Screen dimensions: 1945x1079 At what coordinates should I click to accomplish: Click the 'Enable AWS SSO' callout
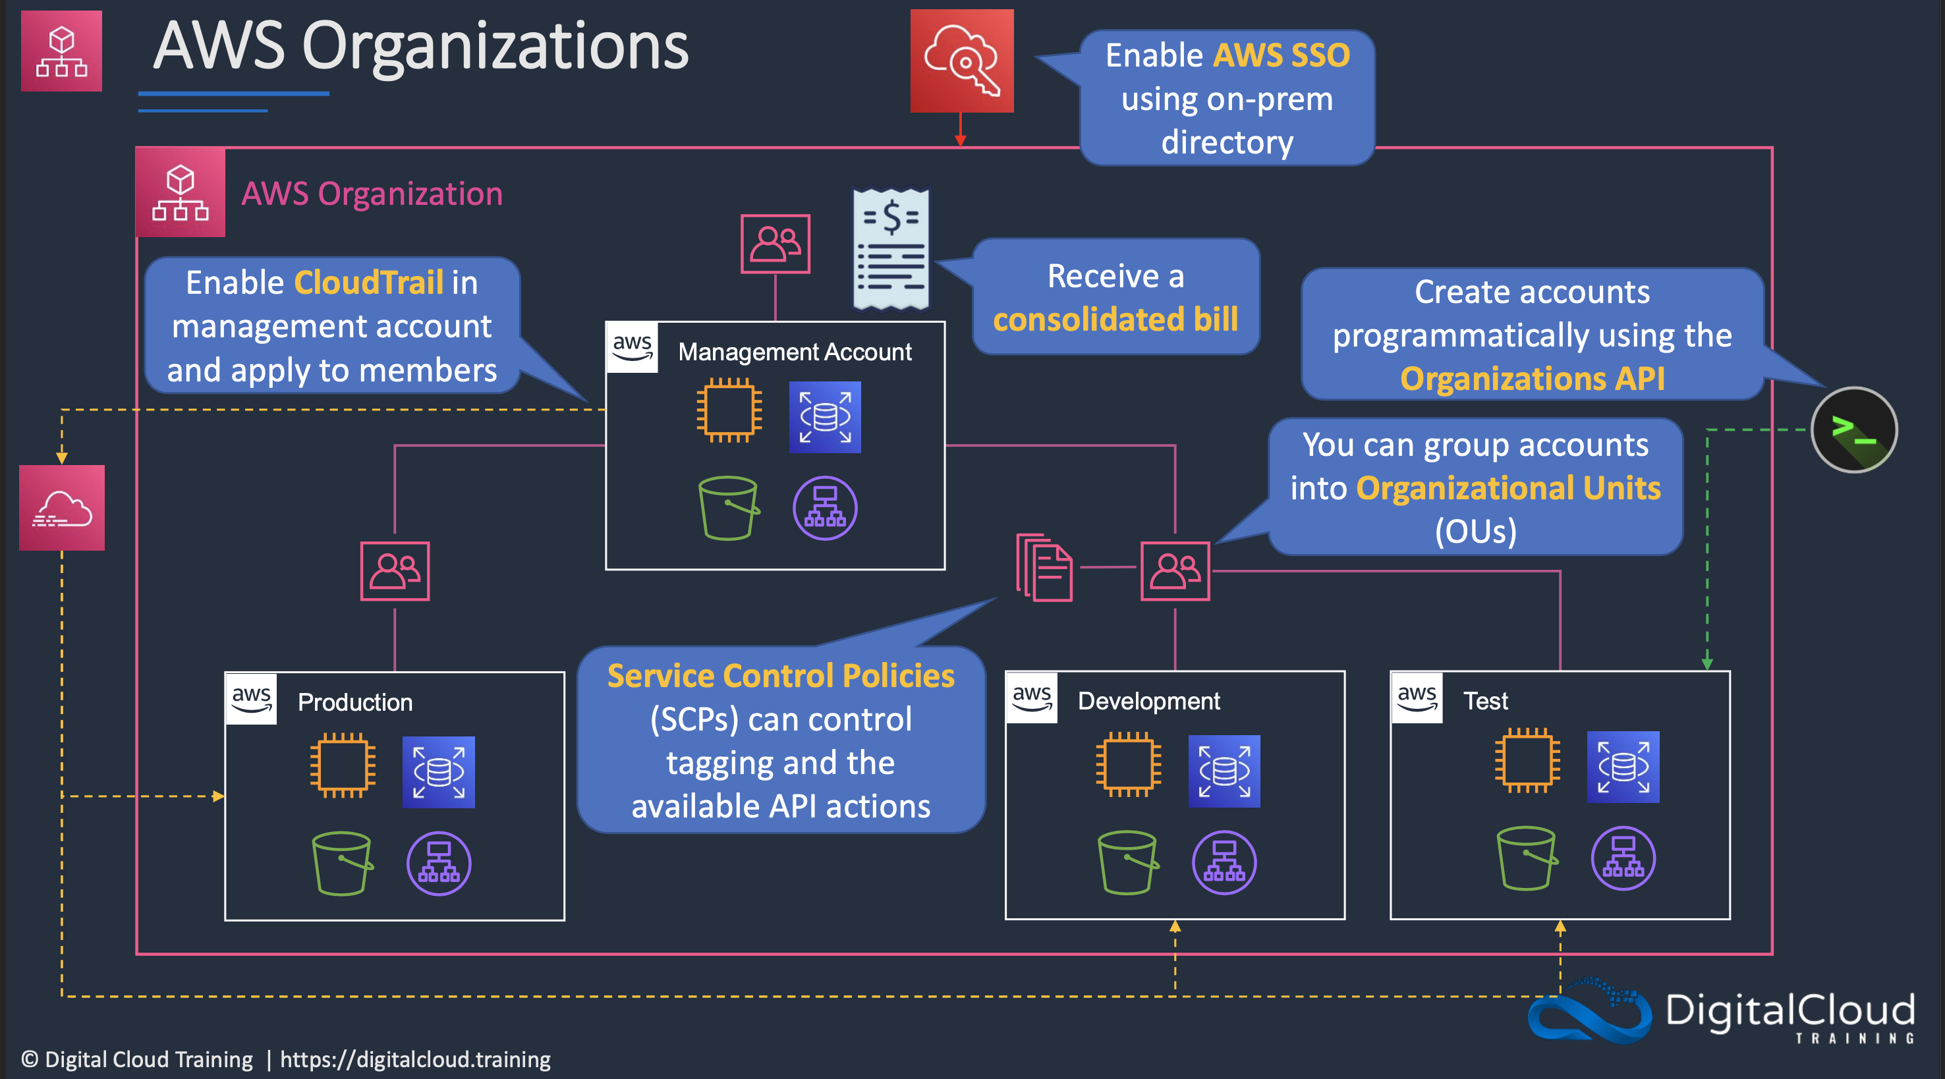pos(1227,98)
